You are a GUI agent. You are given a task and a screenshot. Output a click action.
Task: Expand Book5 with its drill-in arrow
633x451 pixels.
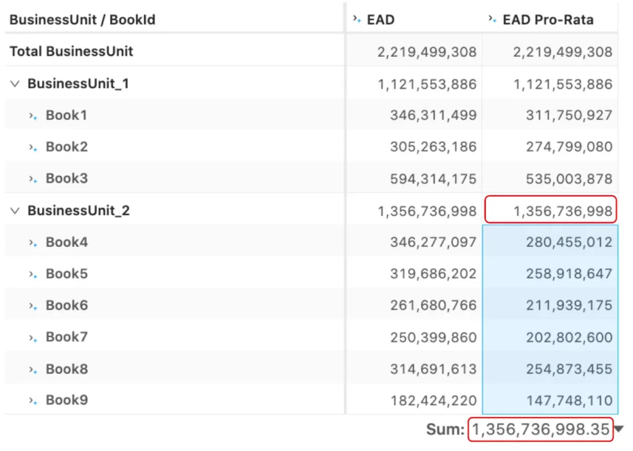(x=33, y=275)
